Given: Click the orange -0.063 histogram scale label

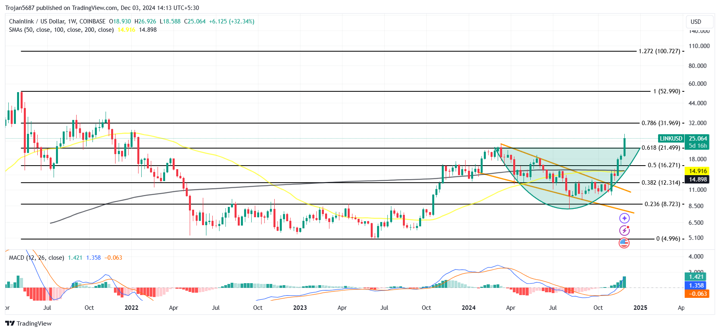Looking at the screenshot, I should [697, 294].
